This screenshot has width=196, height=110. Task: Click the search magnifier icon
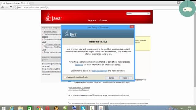[149, 14]
